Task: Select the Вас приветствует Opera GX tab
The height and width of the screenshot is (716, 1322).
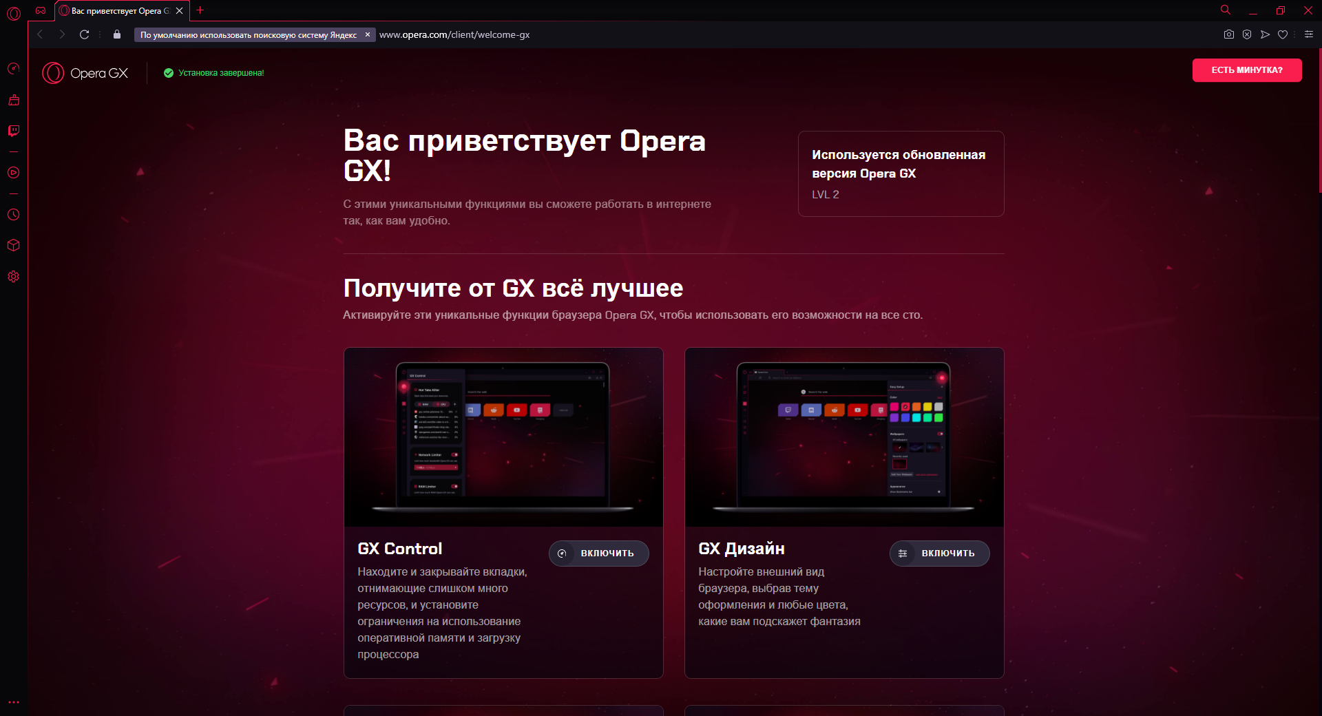Action: click(x=120, y=11)
